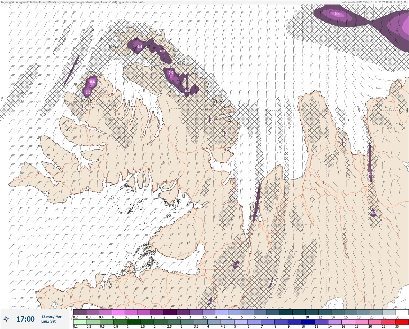Viewport: 409px width, 329px height.
Task: Pick the upper legend swatch starting at 0.2
Action: pyautogui.click(x=80, y=312)
